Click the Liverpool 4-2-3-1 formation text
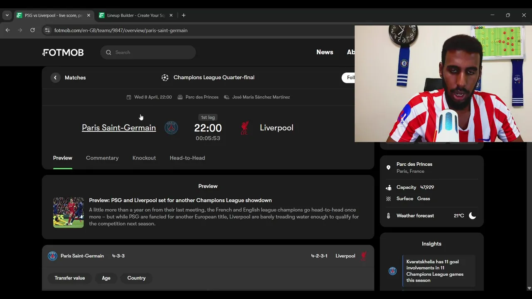 319,256
